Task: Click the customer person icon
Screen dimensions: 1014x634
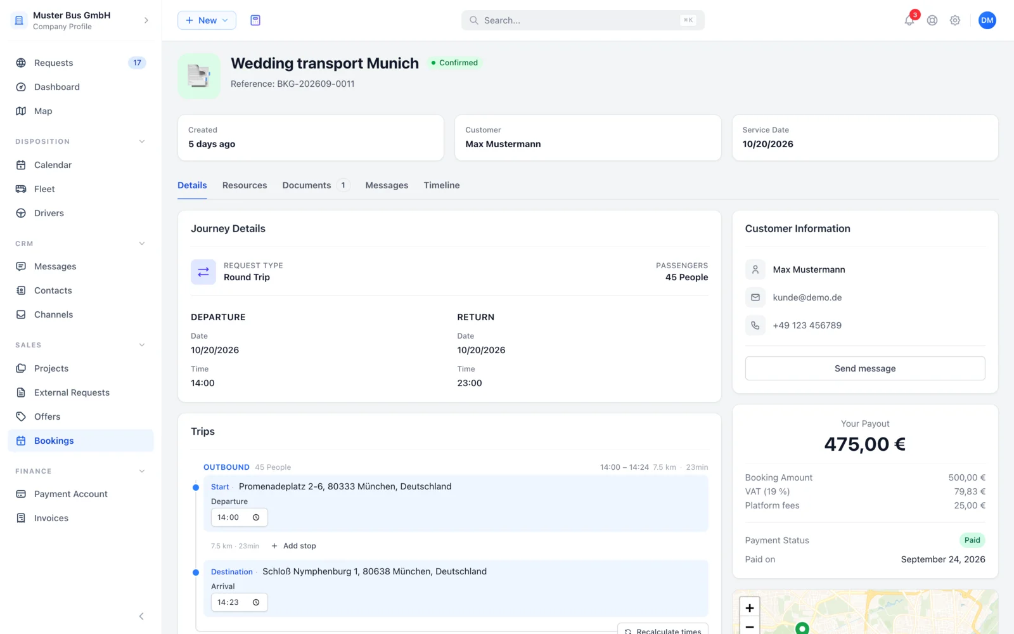Action: point(755,269)
